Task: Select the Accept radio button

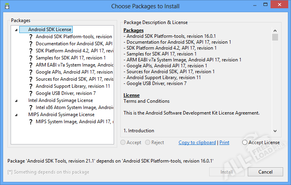Action: pos(123,142)
